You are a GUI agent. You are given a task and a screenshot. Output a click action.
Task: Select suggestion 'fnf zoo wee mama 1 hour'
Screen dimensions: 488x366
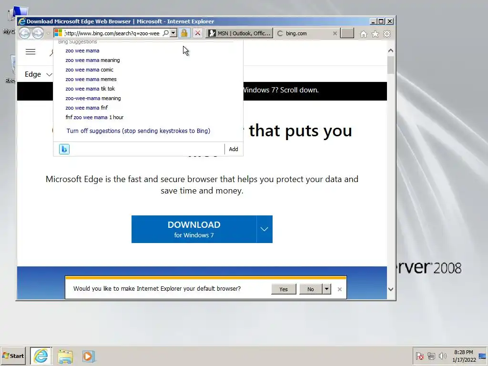(94, 117)
